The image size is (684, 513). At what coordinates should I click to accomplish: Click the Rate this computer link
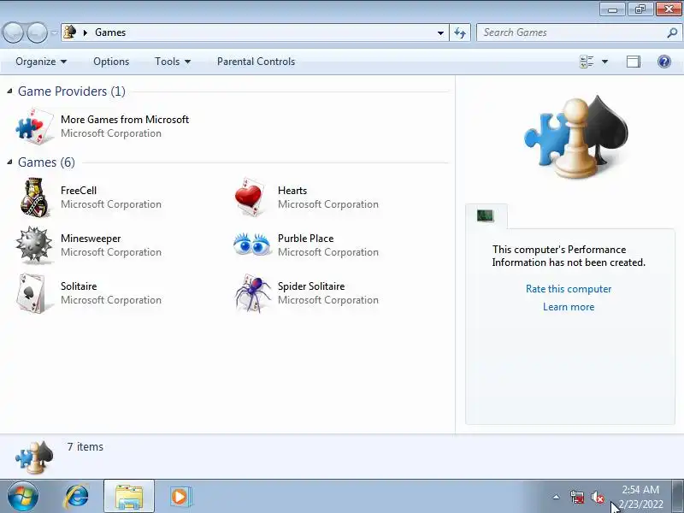point(569,289)
